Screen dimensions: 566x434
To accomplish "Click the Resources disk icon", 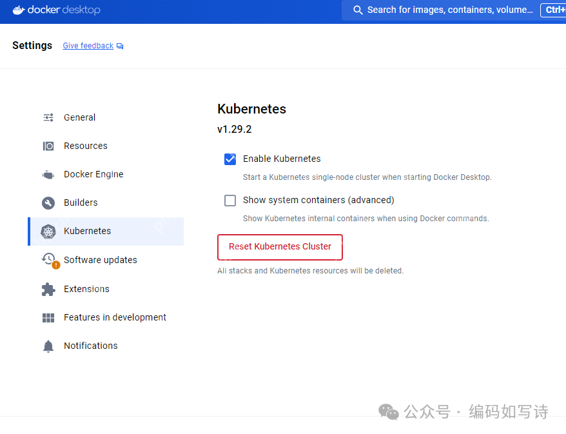I will (48, 146).
